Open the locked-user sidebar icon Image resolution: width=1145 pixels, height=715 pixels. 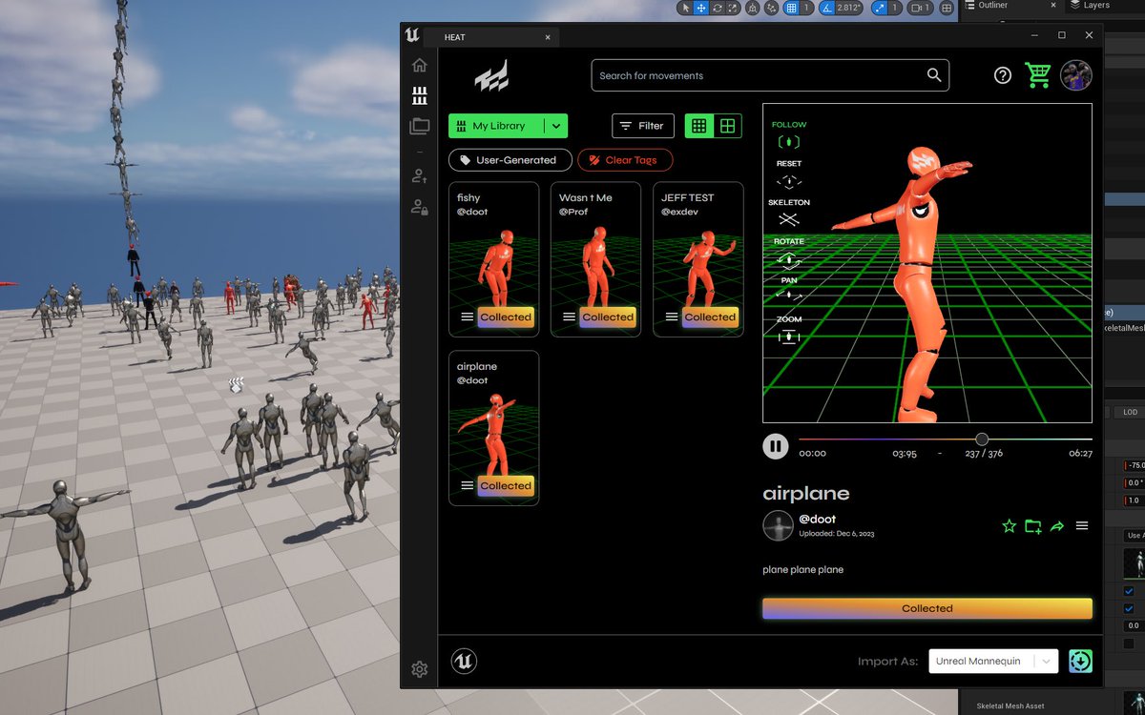[419, 206]
